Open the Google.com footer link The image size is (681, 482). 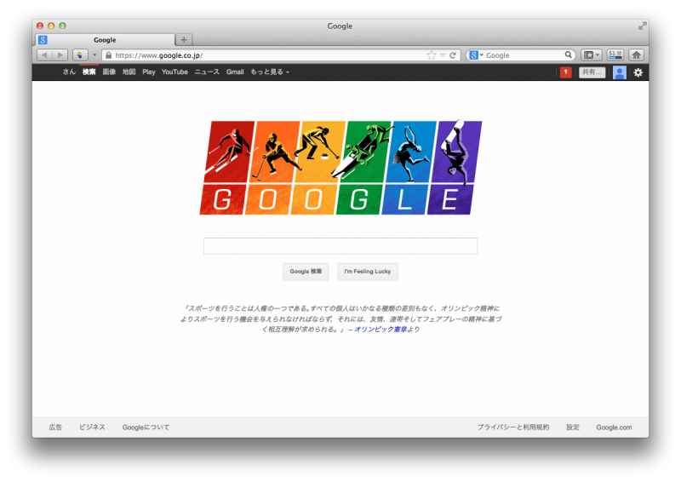614,427
